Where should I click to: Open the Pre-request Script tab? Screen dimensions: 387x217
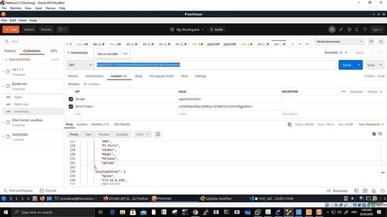161,76
